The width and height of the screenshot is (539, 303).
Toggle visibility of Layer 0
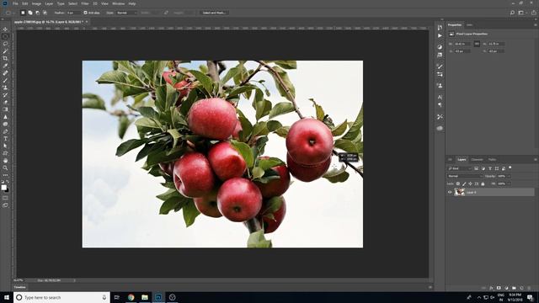pyautogui.click(x=450, y=193)
